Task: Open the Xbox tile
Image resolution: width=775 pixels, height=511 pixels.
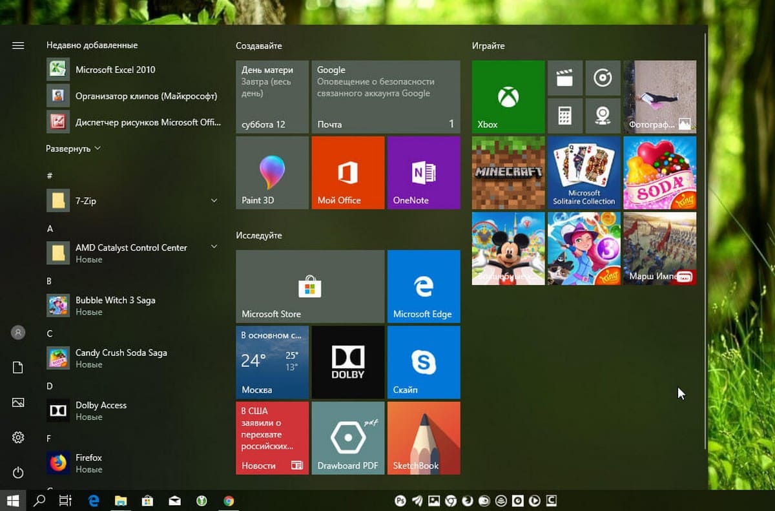Action: click(508, 97)
